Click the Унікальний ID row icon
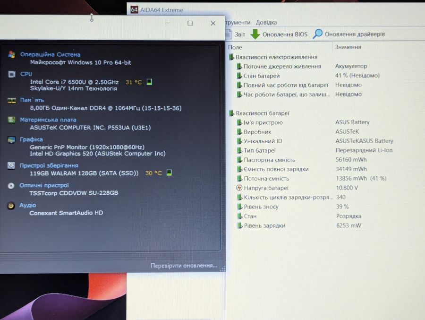This screenshot has width=425, height=320. pos(239,141)
